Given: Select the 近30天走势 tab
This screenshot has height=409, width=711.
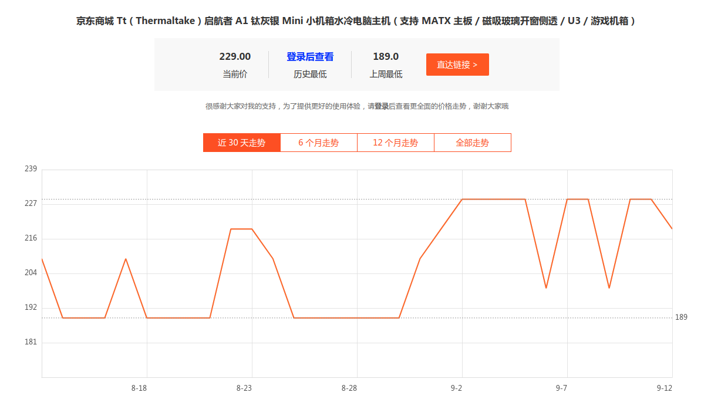Looking at the screenshot, I should point(241,143).
